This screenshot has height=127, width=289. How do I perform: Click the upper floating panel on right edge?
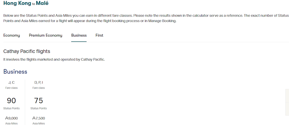[x=287, y=96]
